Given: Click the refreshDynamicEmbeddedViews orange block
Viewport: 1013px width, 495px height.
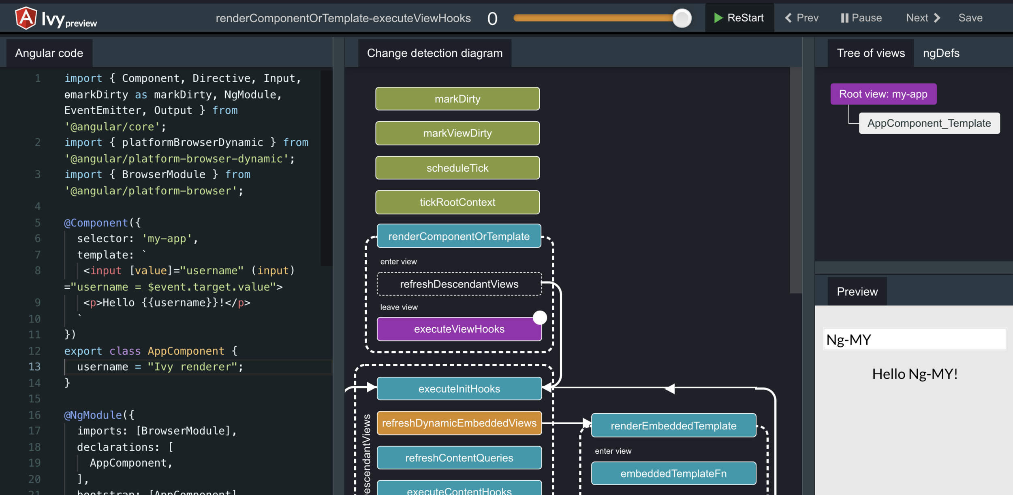Looking at the screenshot, I should click(459, 423).
